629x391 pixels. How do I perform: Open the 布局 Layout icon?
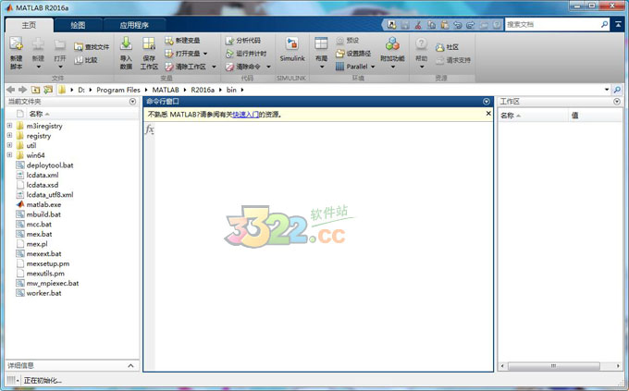321,43
